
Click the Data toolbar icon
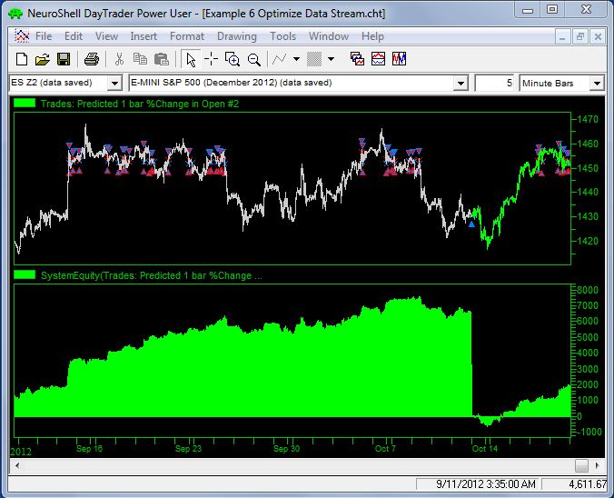tap(357, 59)
